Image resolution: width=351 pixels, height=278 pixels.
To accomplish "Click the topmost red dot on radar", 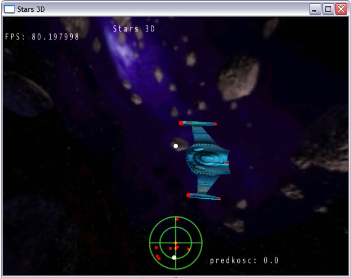I will pos(177,219).
